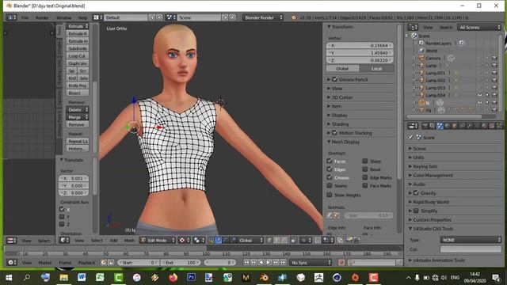507x285 pixels.
Task: Switch to Scene properties tab icon
Action: (440, 126)
